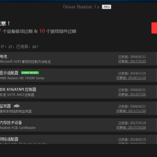Select the 网络适配器 device category title

click(9, 139)
